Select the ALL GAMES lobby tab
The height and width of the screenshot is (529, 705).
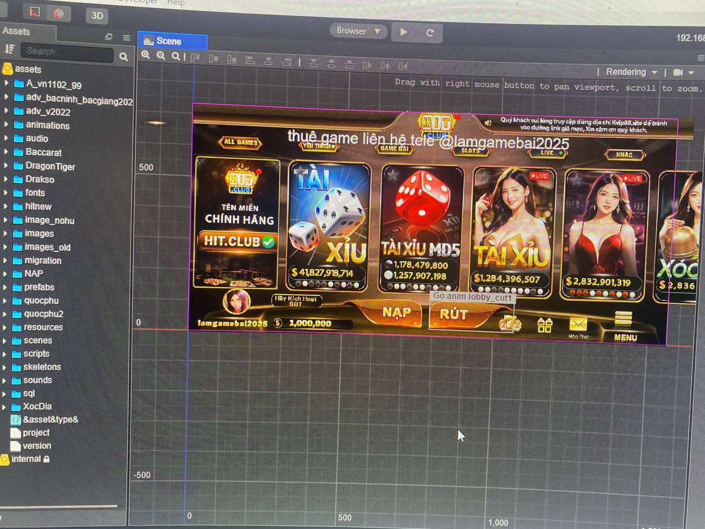click(x=241, y=142)
